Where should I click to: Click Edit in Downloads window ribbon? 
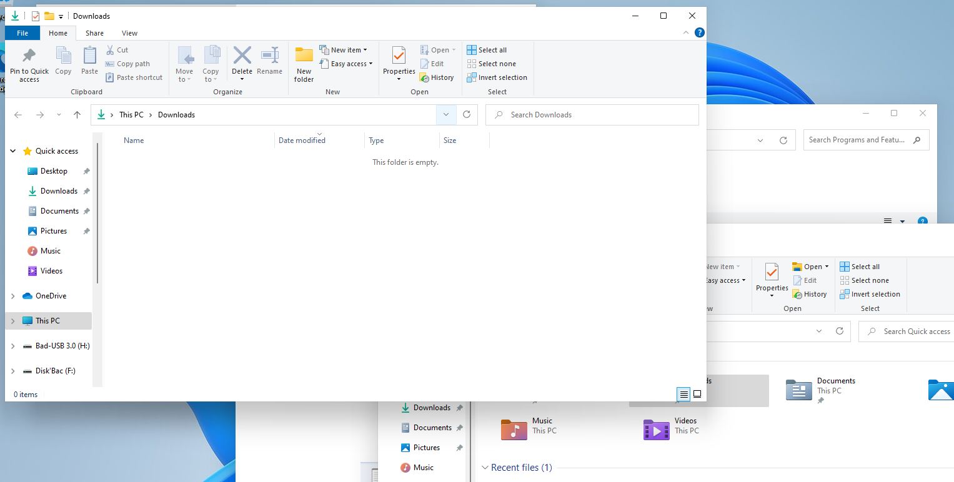tap(432, 64)
